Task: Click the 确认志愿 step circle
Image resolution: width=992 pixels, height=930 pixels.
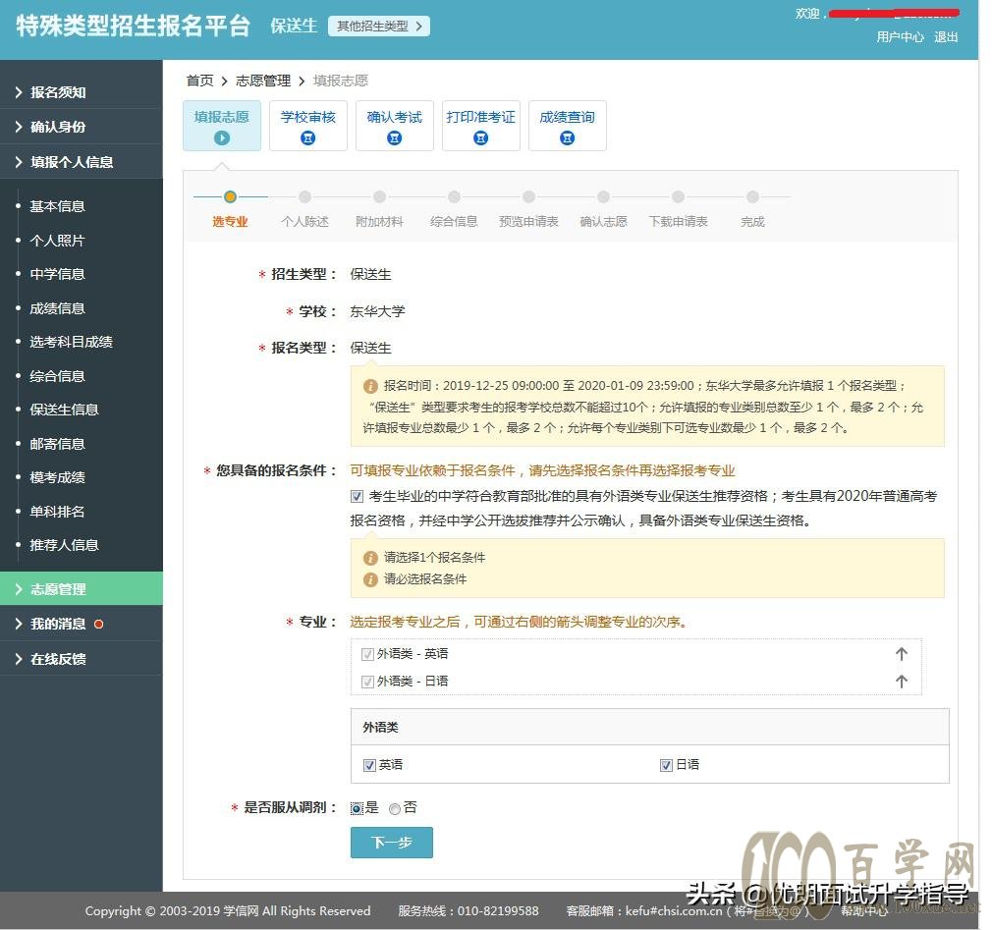Action: pos(604,196)
